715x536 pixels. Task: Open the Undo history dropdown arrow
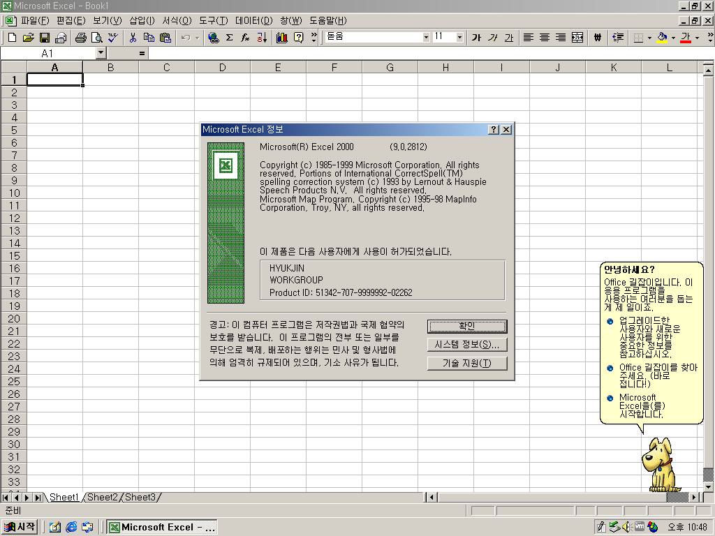pos(197,38)
